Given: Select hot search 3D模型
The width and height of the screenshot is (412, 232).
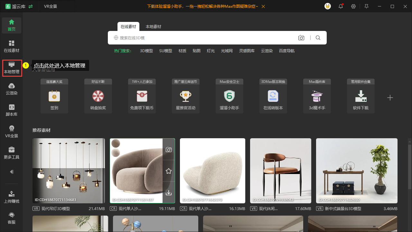Looking at the screenshot, I should point(146,51).
